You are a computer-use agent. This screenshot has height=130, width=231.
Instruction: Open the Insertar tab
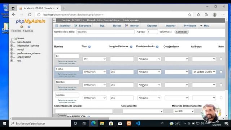[132, 26]
